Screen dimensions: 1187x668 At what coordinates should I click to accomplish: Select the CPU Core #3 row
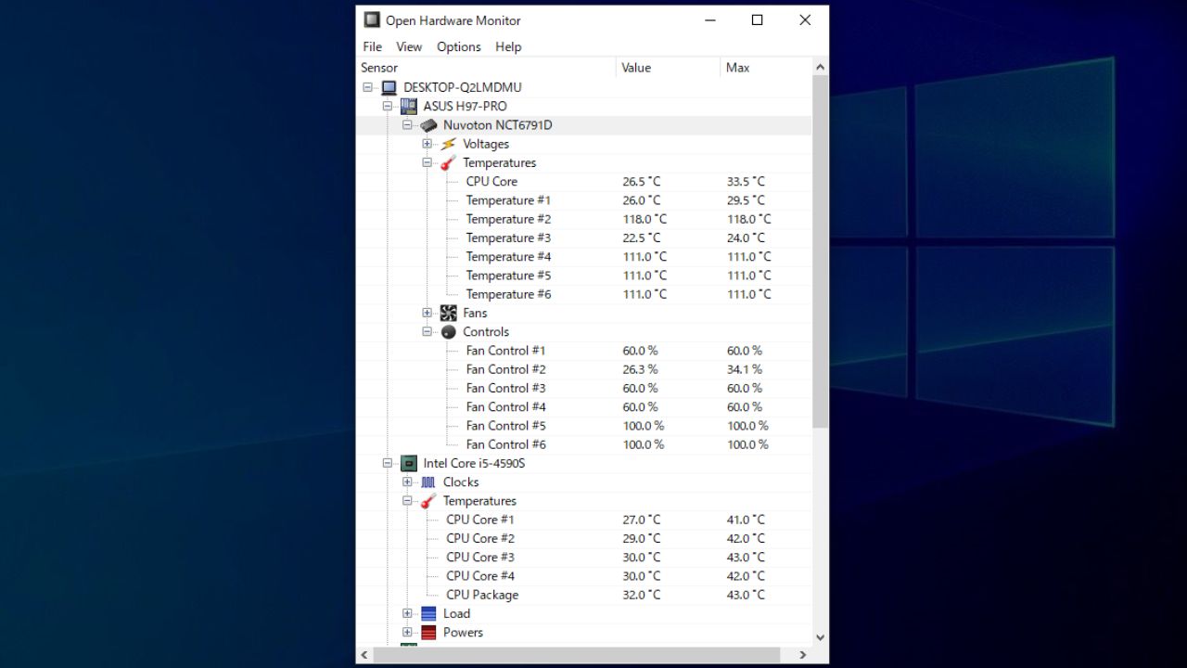tap(584, 558)
